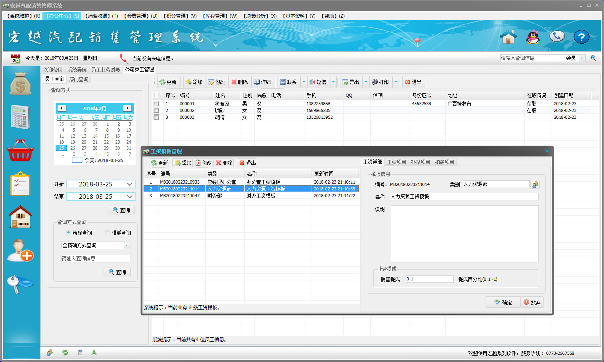Click the category picker icon beside 人力资源部
Screen dimensions: 604x362
[x=535, y=184]
